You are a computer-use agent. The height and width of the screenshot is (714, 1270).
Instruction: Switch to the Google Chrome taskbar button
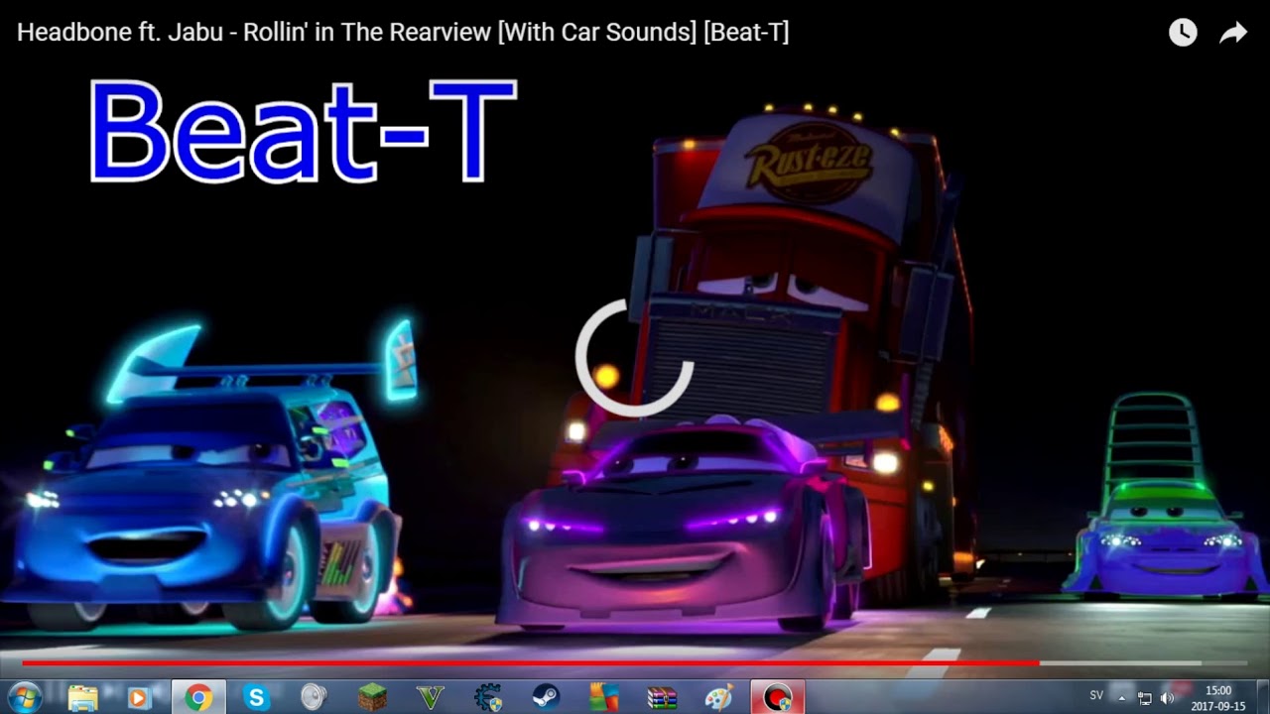pyautogui.click(x=198, y=698)
